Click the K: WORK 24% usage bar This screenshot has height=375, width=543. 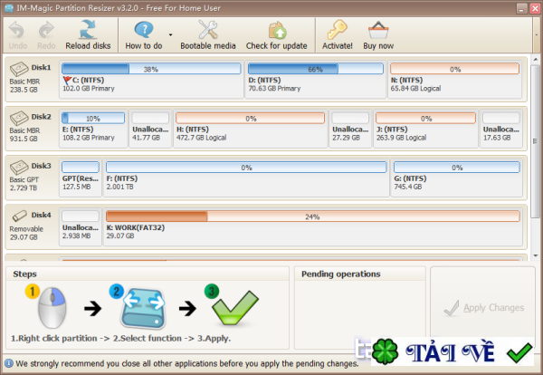[312, 216]
